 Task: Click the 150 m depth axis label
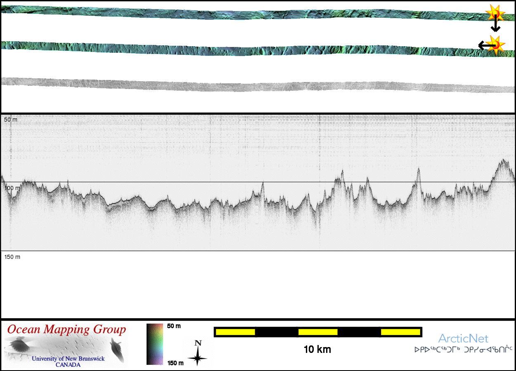coord(12,257)
